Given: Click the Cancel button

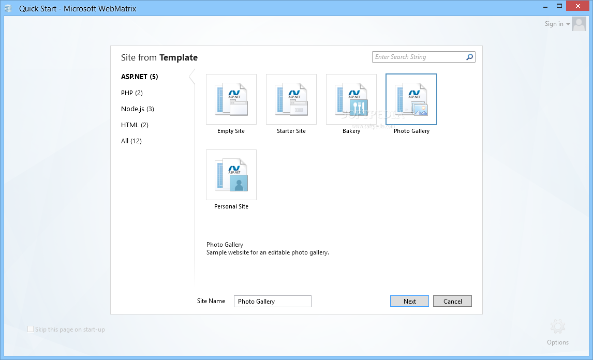Looking at the screenshot, I should click(x=452, y=302).
